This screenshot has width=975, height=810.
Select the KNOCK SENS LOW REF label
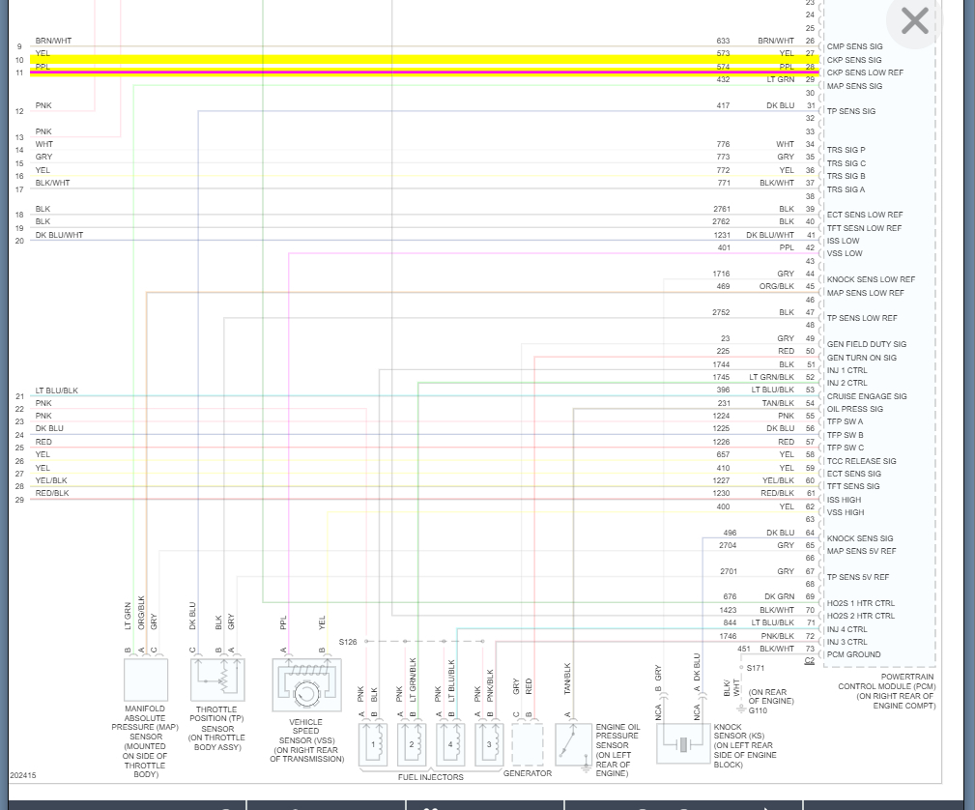871,279
